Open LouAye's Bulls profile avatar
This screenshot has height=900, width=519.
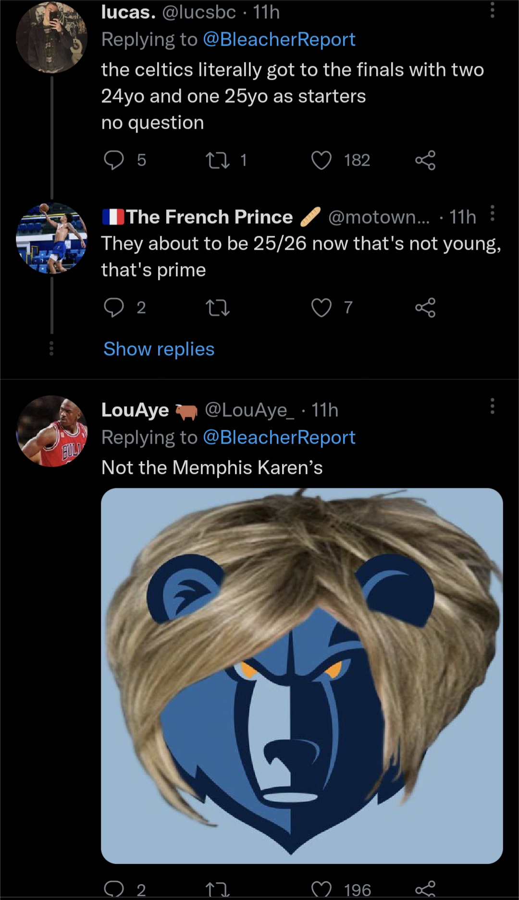point(51,431)
